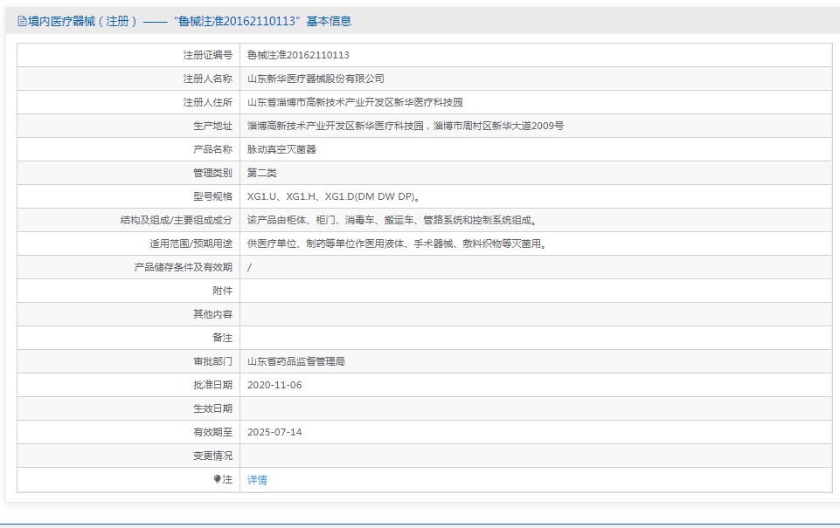Click the intended use text 供医疗单位、制药等单位
Screen dimensions: 840x528
(x=397, y=243)
